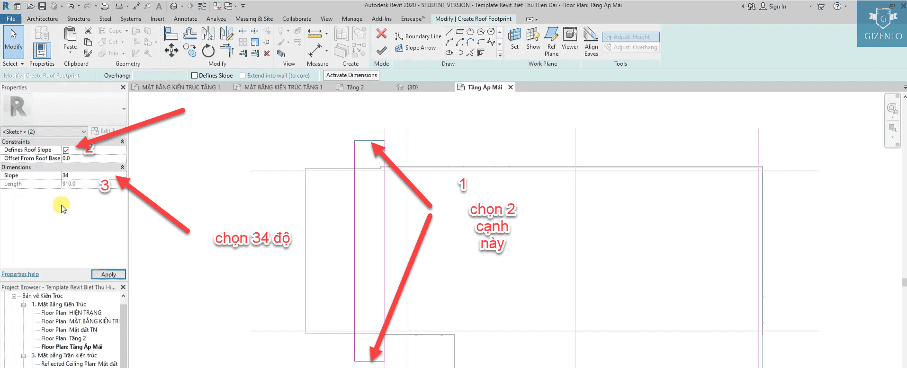Select the Boundary Line tool
907x368 pixels.
[418, 36]
